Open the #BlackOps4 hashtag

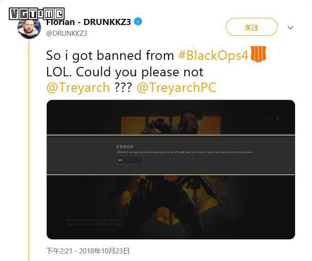point(213,55)
